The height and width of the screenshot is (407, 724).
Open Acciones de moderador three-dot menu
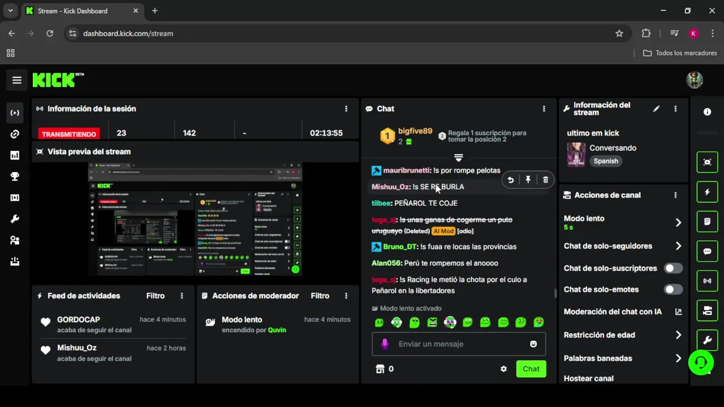coord(346,296)
